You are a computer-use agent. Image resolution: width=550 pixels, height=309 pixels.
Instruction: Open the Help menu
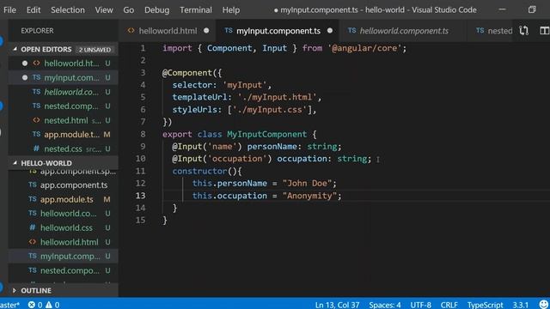coord(231,9)
